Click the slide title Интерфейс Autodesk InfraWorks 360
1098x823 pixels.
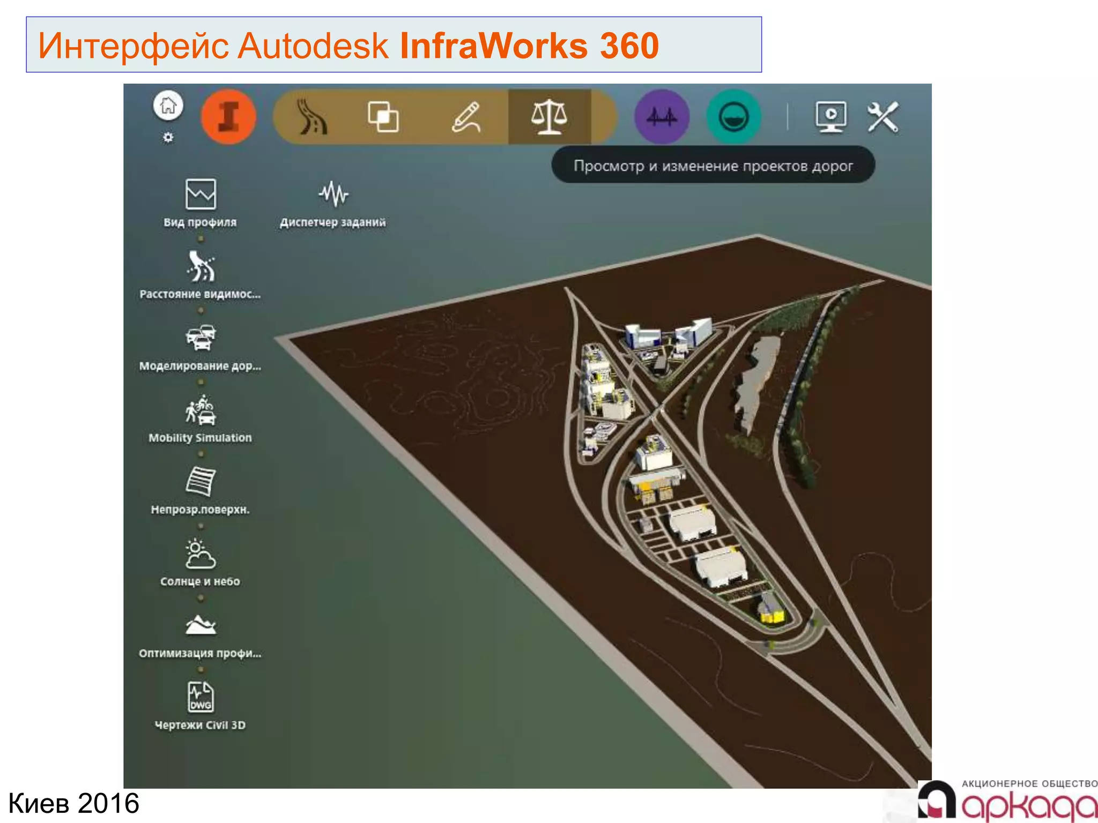point(348,45)
